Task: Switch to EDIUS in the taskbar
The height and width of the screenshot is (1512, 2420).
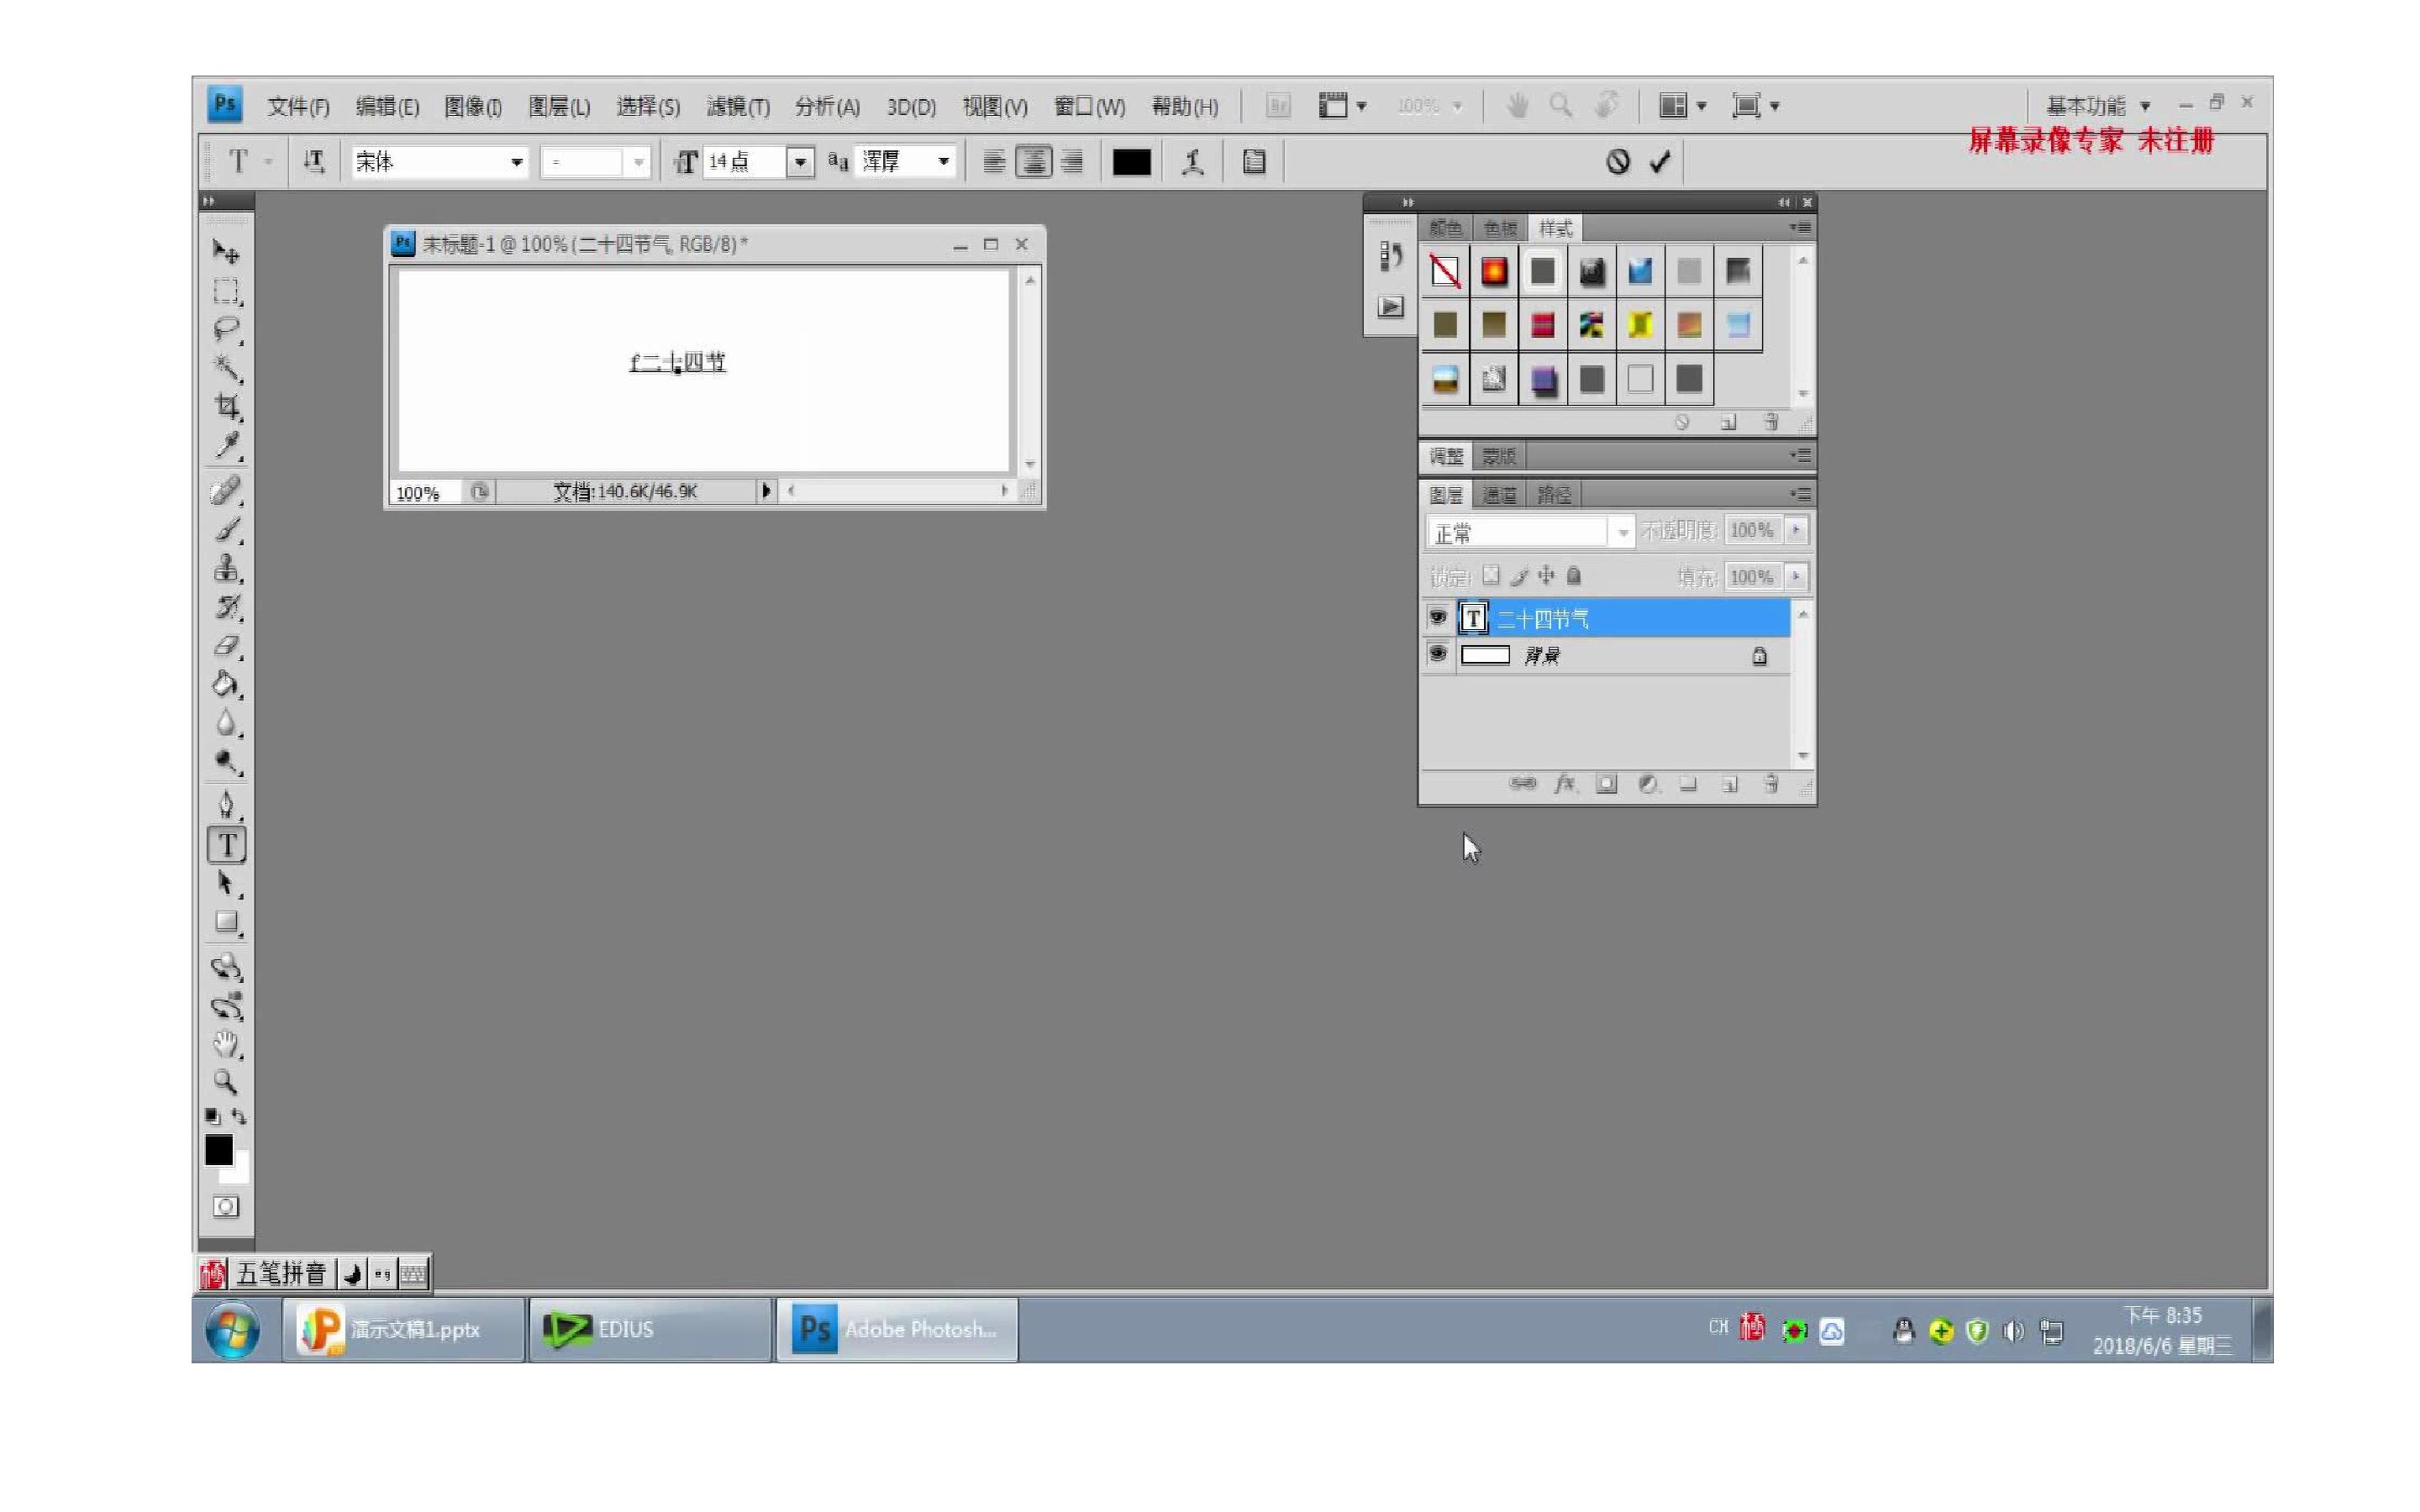Action: [x=650, y=1330]
